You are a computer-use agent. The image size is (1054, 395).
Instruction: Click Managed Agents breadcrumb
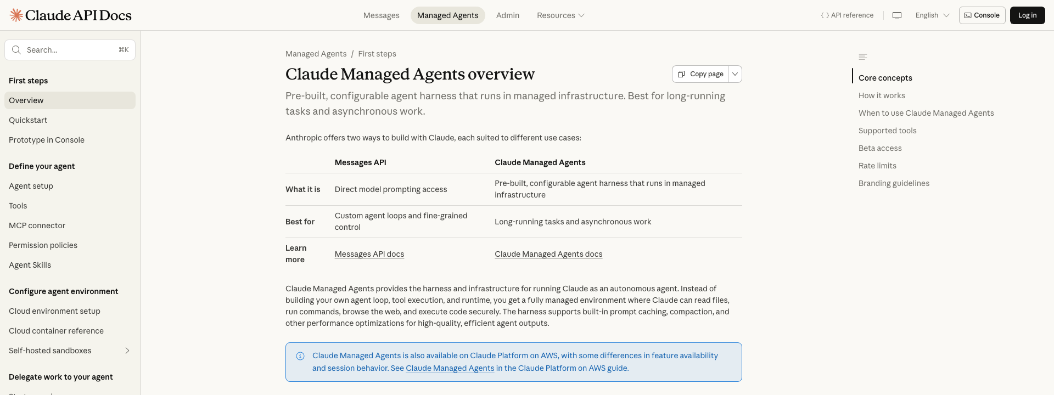(x=316, y=54)
